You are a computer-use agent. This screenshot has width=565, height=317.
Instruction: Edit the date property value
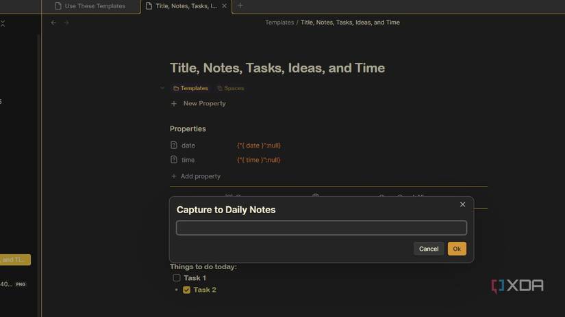259,146
